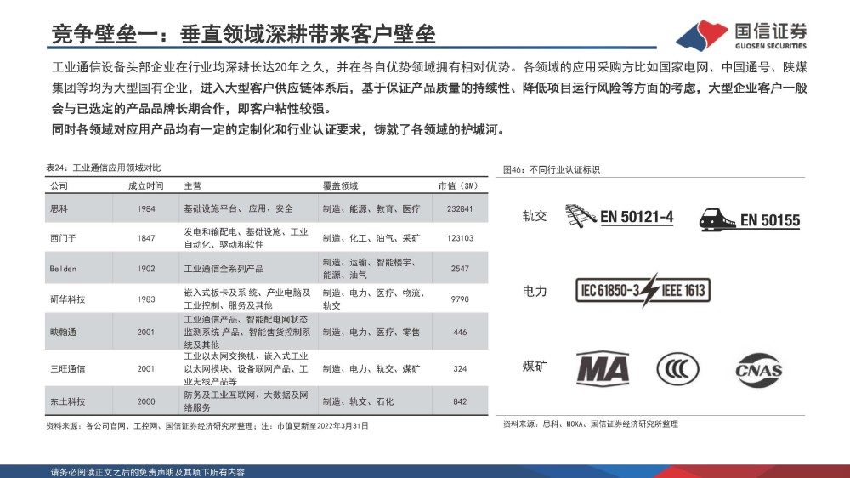Click the IEC 61850-3 IEEE 1613 certification mark
The image size is (850, 478).
[643, 290]
